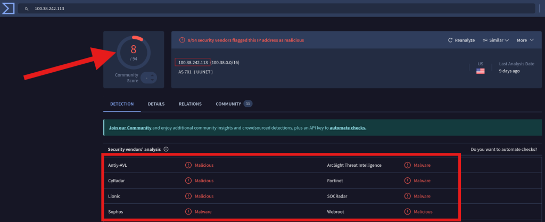Click the search field containing 100.38.242.113

point(277,8)
